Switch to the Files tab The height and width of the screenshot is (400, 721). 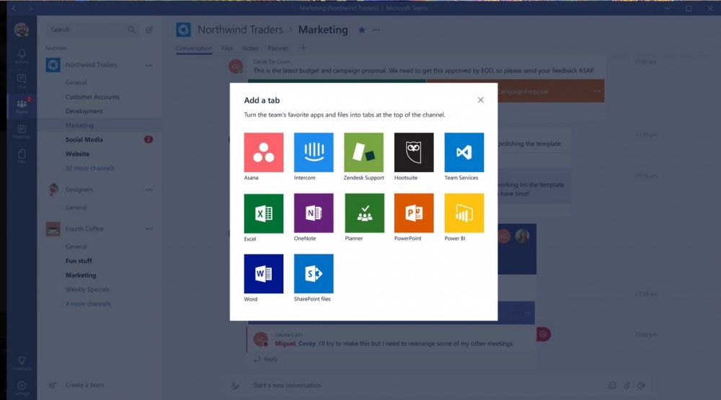(x=227, y=48)
